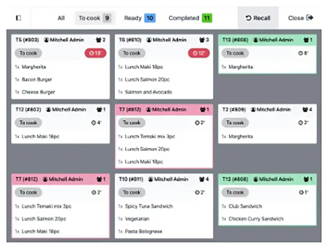
Task: Mark T5 order's To cook status
Action: coord(28,53)
